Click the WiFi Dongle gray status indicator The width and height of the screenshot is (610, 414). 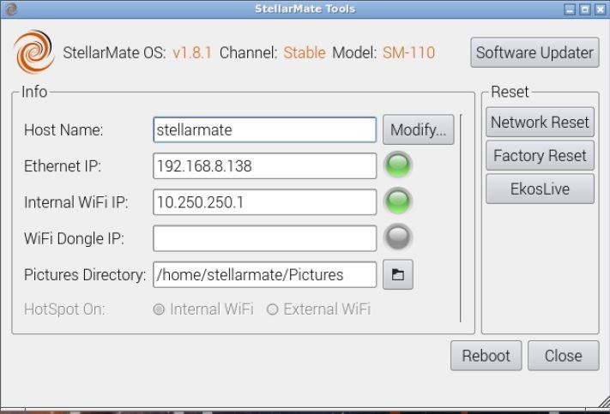point(398,238)
